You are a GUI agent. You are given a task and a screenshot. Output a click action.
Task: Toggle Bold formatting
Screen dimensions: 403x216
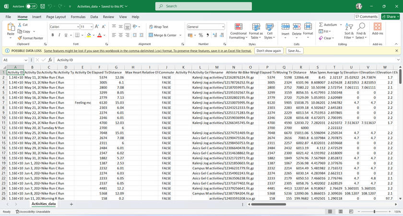(53, 35)
